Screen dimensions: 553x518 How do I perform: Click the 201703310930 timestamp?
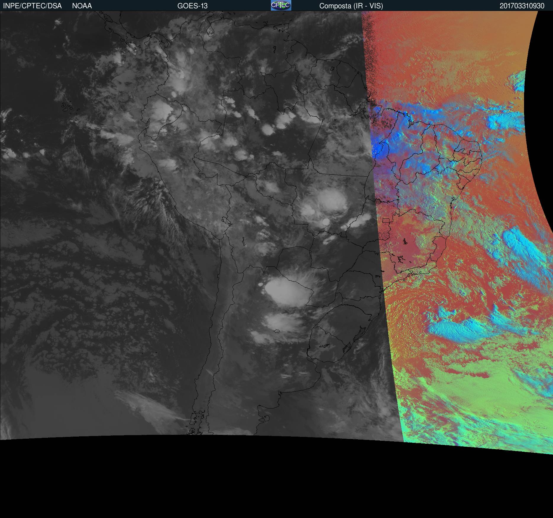tap(522, 6)
